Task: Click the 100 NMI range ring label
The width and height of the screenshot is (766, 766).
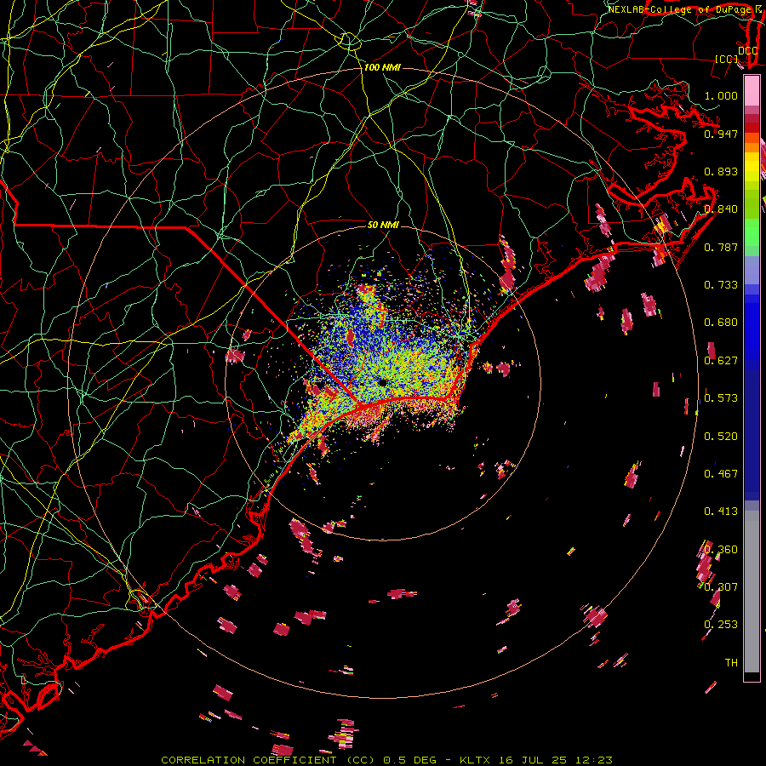Action: [382, 67]
